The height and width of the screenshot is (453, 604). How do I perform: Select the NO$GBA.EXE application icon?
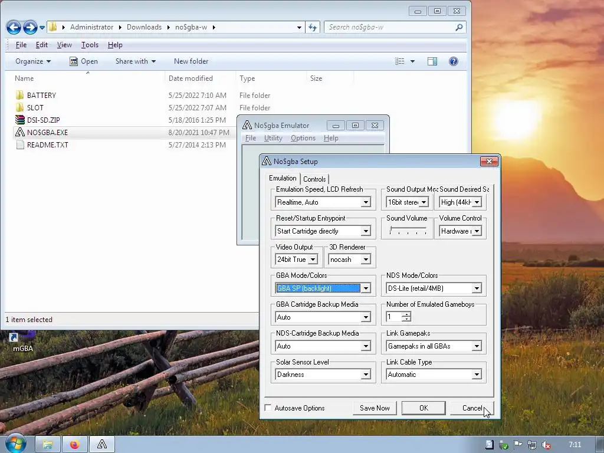click(19, 132)
